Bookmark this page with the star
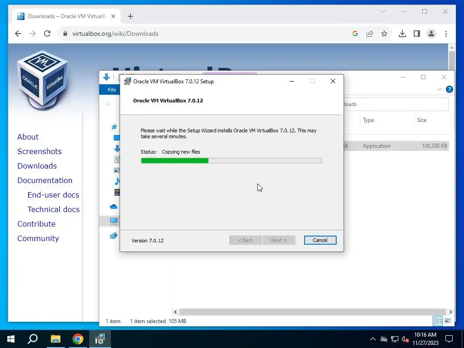Screen dimensions: 464x348 point(384,34)
